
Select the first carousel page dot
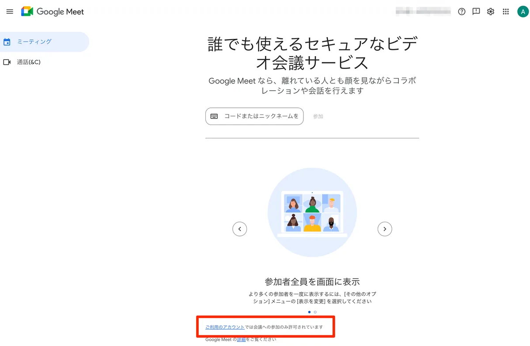pos(309,312)
